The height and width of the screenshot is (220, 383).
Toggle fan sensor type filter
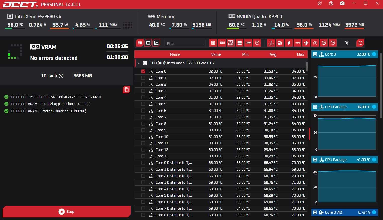point(306,43)
